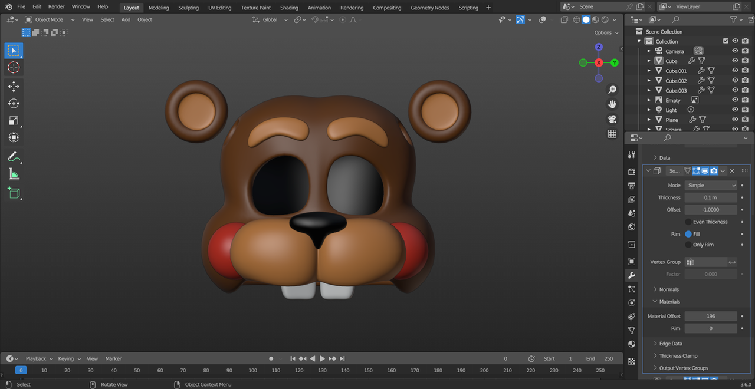Click the green Y axis gizmo ball
755x389 pixels.
(615, 62)
